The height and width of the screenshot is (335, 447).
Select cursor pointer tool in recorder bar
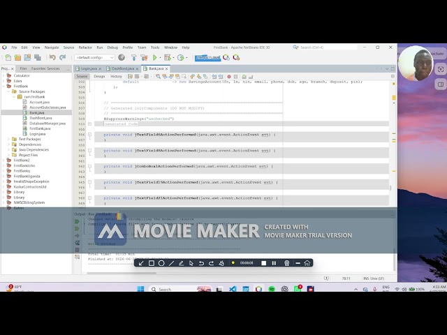191,263
